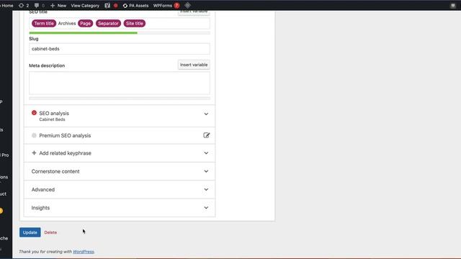Click the diamond icon in admin bar
The image size is (461, 259).
click(x=187, y=5)
